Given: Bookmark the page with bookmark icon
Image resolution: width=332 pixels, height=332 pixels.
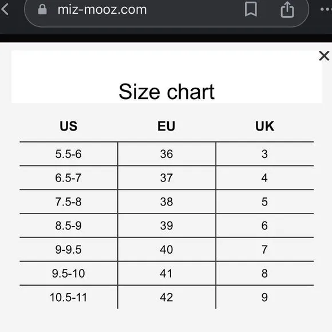Looking at the screenshot, I should 251,10.
